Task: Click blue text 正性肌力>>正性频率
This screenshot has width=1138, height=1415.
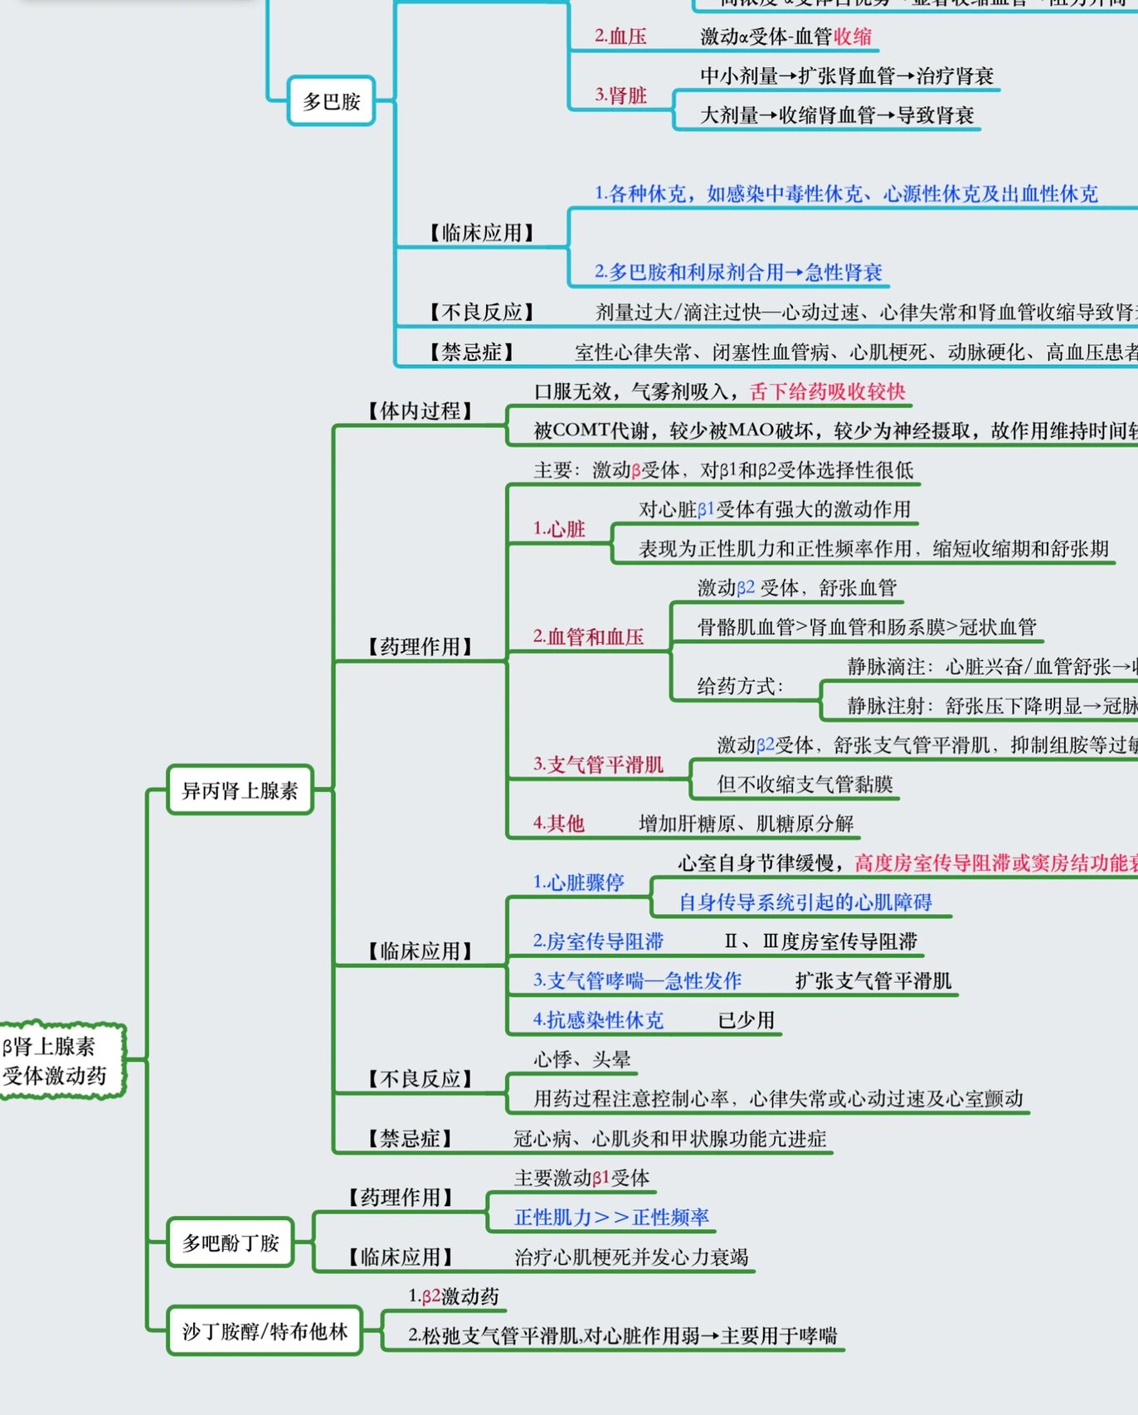Action: pyautogui.click(x=611, y=1218)
